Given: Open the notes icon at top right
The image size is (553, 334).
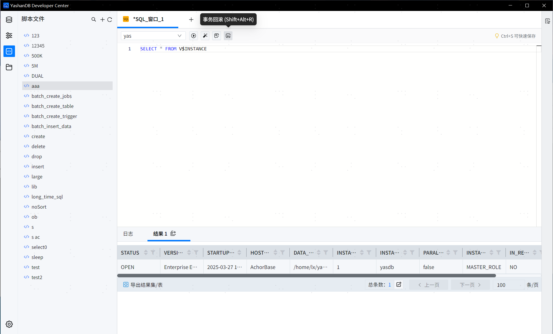Looking at the screenshot, I should (548, 21).
